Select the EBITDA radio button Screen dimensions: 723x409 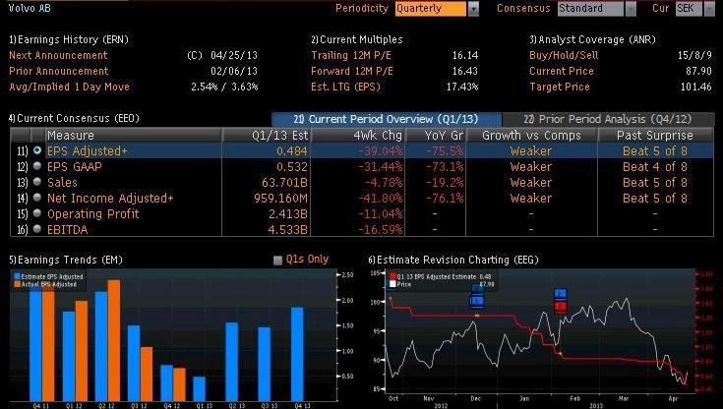coord(37,229)
